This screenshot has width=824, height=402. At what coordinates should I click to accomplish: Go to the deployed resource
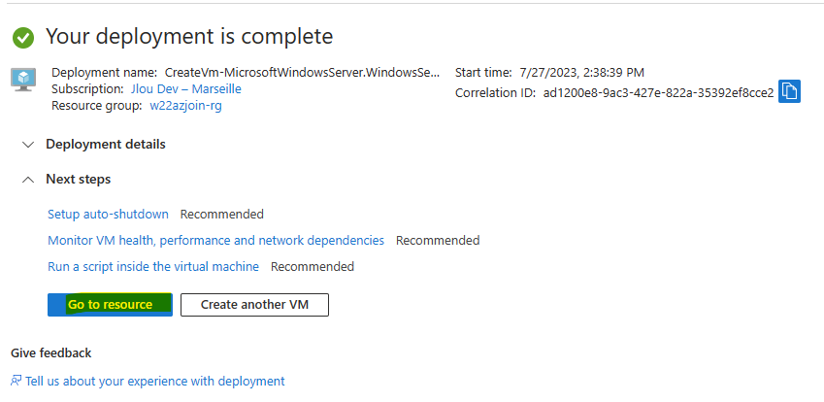(x=110, y=305)
